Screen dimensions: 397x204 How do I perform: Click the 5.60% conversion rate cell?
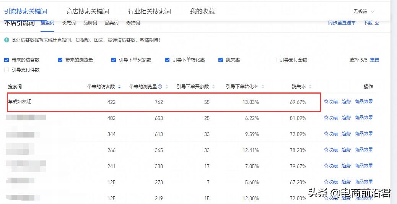point(252,182)
